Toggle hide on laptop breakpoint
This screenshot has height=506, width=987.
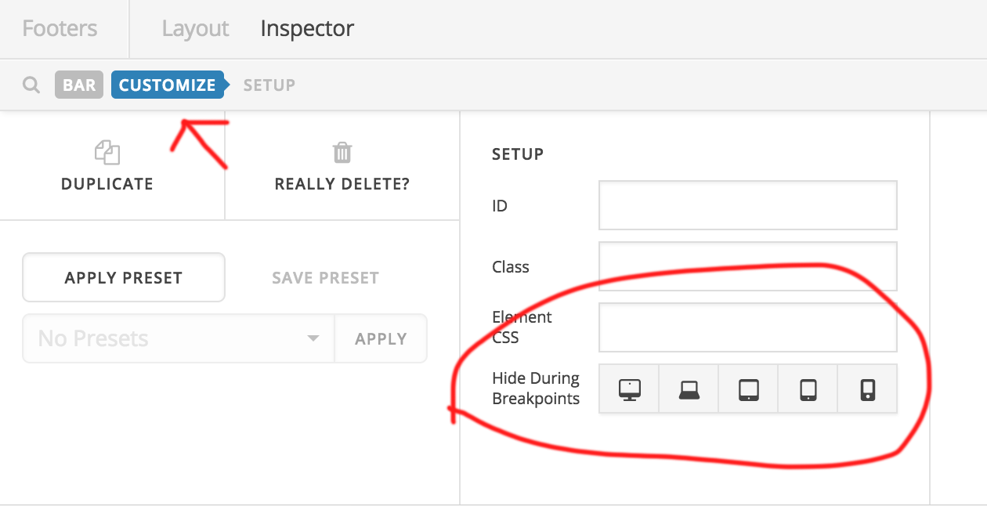[689, 389]
